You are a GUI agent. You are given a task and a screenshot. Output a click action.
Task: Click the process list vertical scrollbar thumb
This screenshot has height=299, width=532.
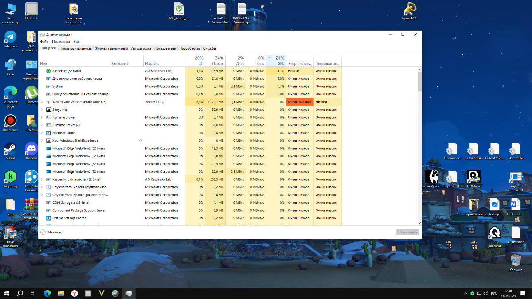[419, 81]
